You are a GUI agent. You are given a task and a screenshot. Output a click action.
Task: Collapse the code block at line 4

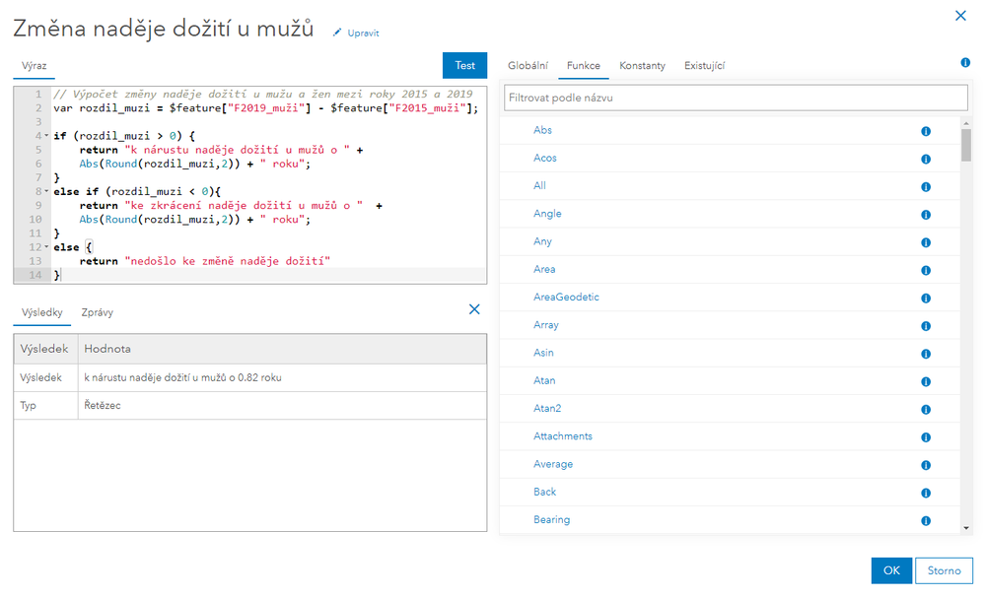(x=46, y=135)
